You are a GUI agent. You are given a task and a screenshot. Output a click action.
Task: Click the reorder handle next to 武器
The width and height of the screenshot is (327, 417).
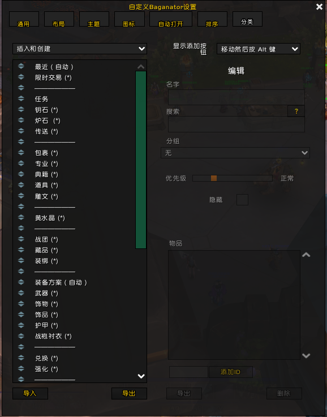(x=21, y=293)
